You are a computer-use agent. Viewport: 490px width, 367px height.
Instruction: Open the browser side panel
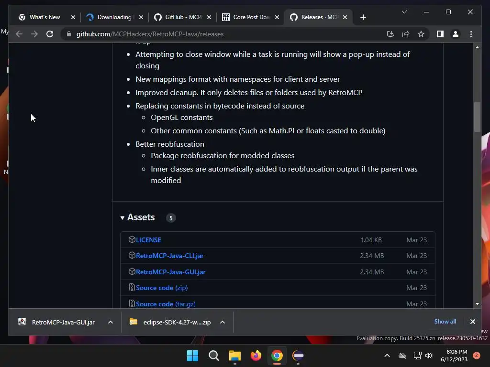[440, 34]
